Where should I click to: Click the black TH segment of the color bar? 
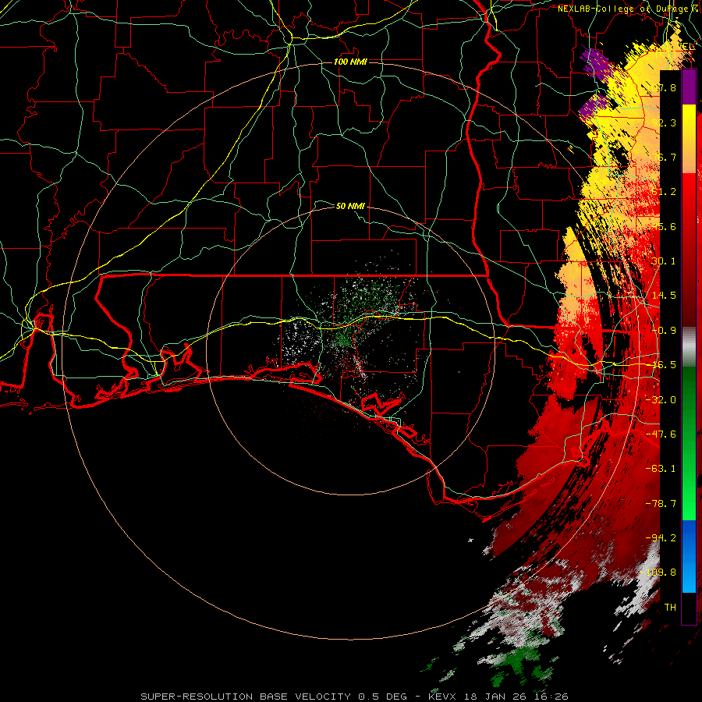(689, 608)
